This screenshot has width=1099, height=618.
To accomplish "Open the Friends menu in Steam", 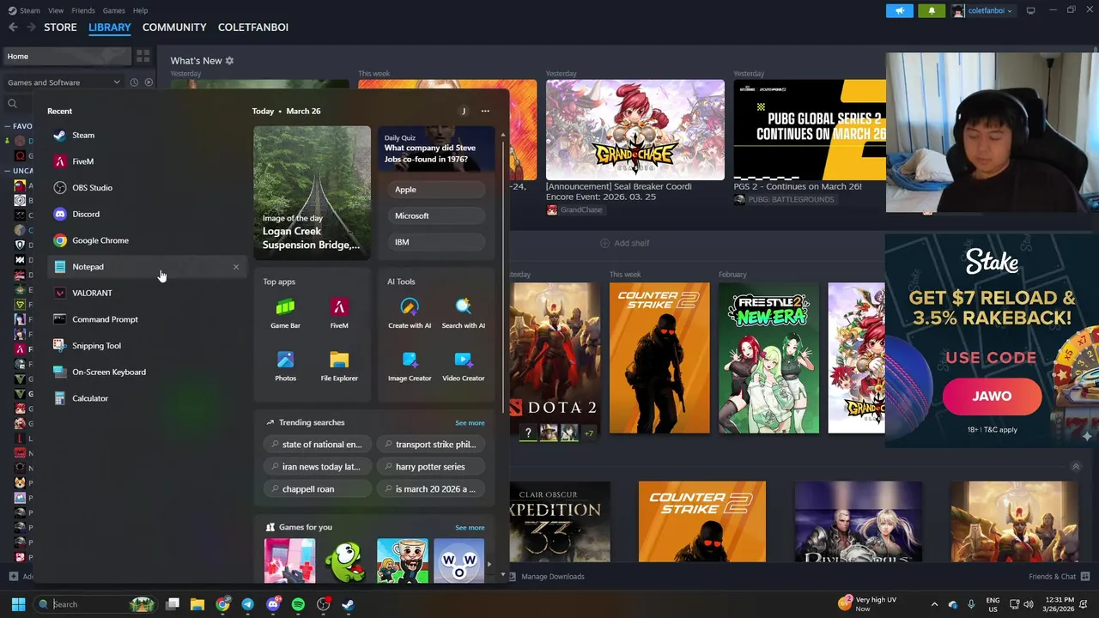I will (83, 10).
